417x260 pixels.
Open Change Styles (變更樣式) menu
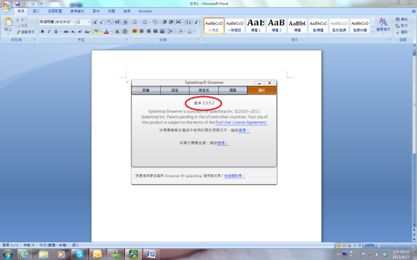383,25
